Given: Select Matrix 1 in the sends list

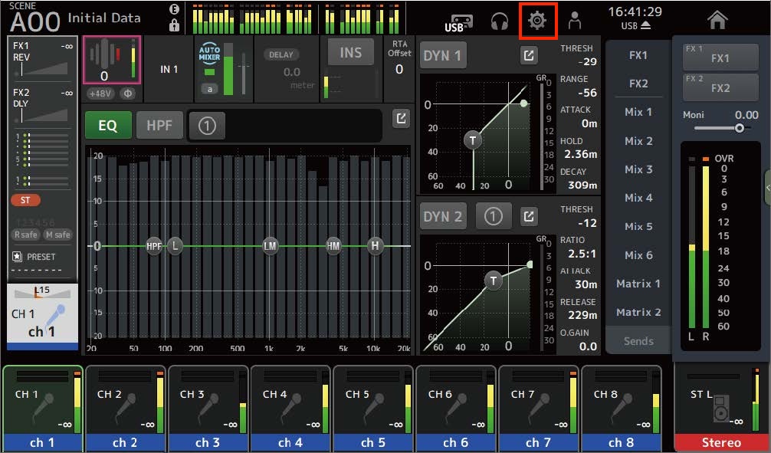Looking at the screenshot, I should [638, 284].
